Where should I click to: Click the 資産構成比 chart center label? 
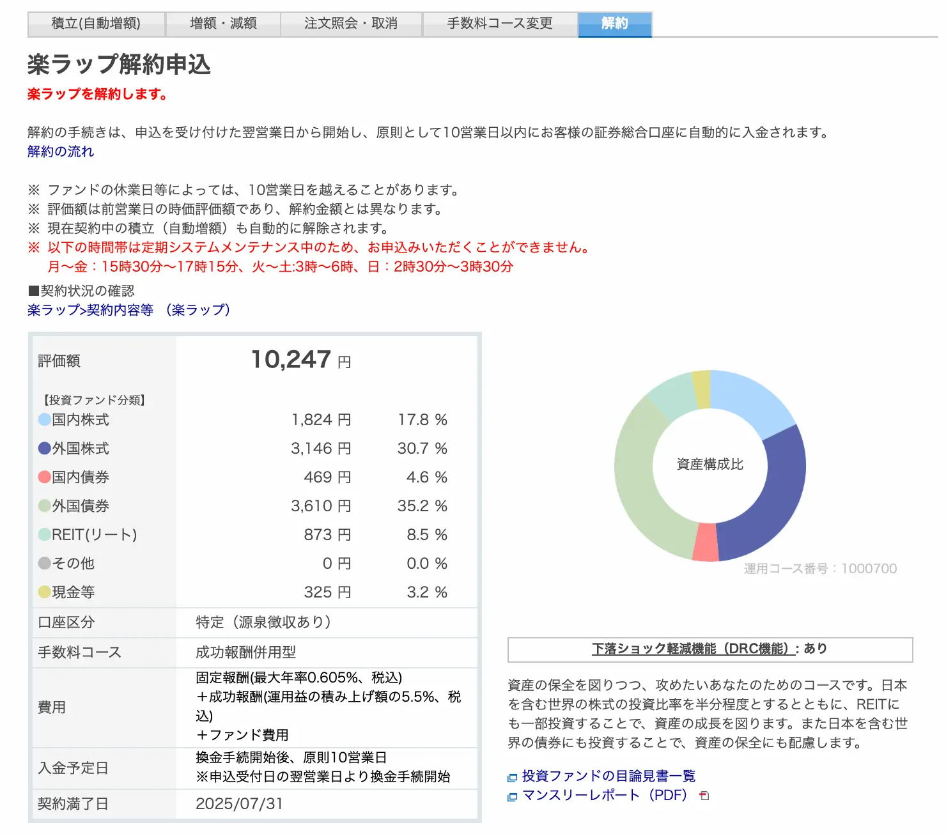point(710,465)
